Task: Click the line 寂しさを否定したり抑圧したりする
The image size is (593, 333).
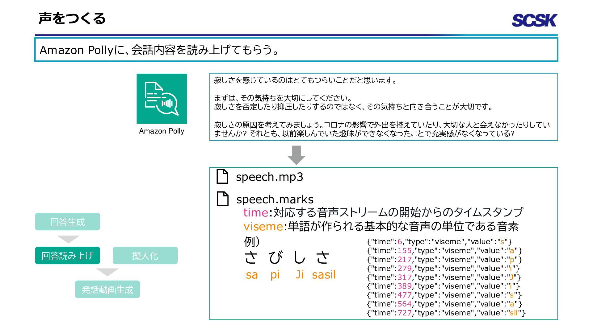Action: pos(354,107)
